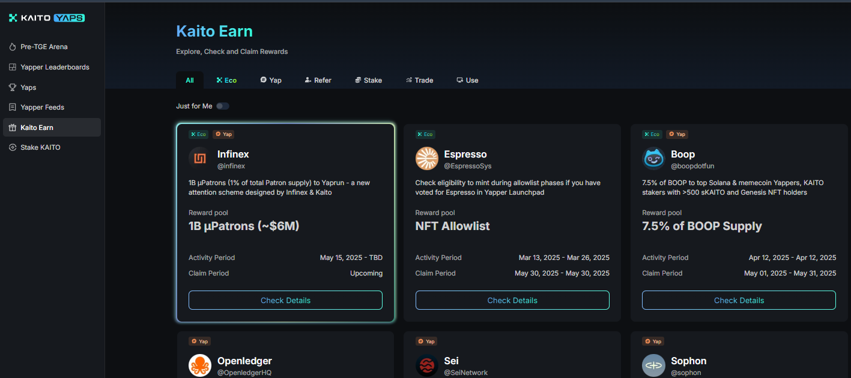Switch to the Trade tab

(x=419, y=80)
